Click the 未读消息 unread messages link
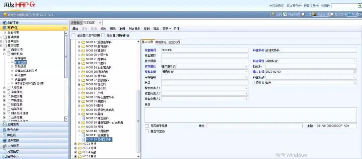The image size is (362, 159). (277, 6)
